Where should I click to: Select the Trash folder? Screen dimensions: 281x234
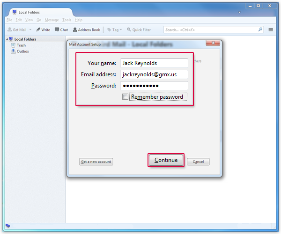pyautogui.click(x=21, y=45)
